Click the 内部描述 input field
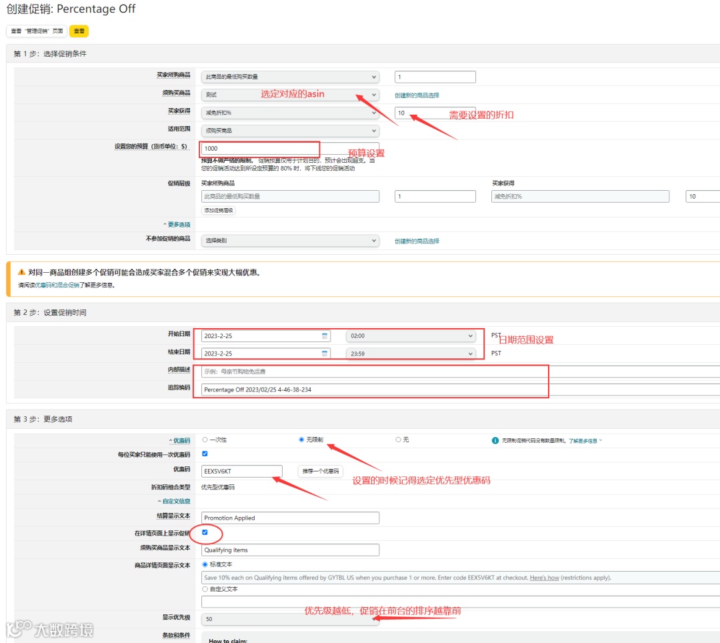The image size is (720, 643). click(461, 371)
